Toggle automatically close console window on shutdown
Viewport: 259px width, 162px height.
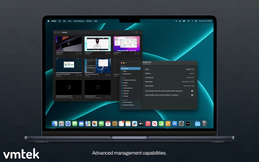coord(192,95)
